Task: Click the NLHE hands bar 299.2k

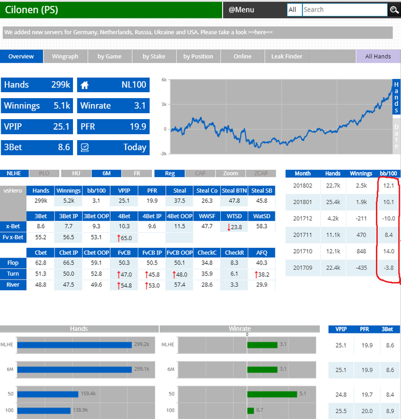Action: pos(75,345)
